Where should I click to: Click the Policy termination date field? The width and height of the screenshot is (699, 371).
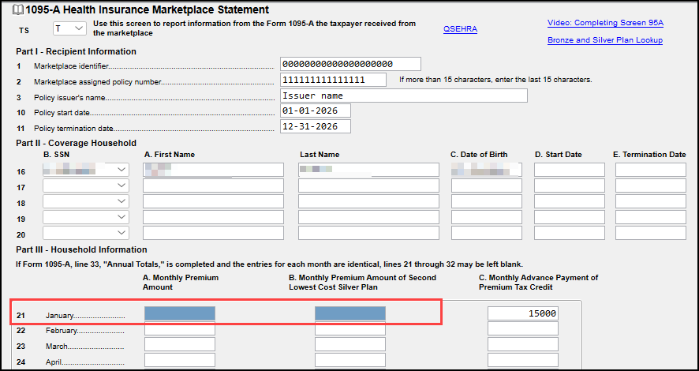click(315, 127)
